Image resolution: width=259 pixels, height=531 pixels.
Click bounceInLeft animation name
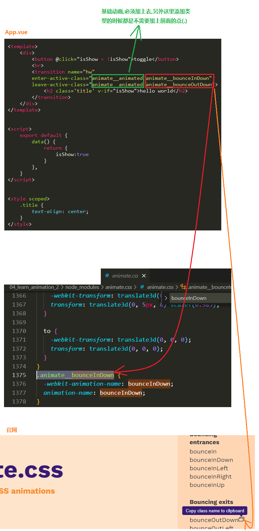209,468
